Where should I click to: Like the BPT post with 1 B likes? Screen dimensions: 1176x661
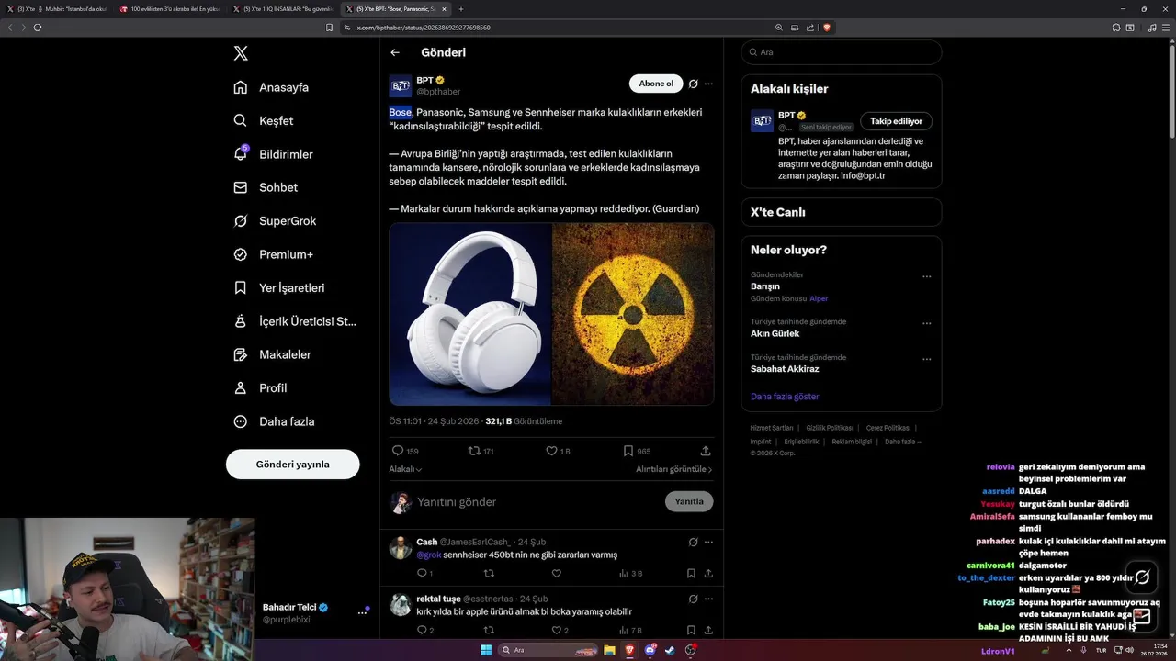pos(558,451)
